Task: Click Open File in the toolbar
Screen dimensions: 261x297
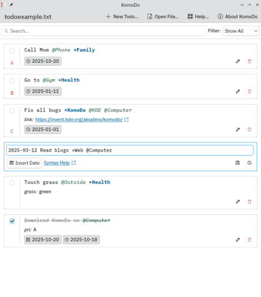Action: click(163, 16)
